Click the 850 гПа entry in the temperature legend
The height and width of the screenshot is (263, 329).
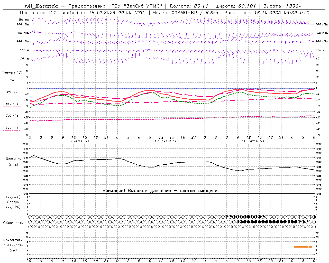tap(12, 104)
